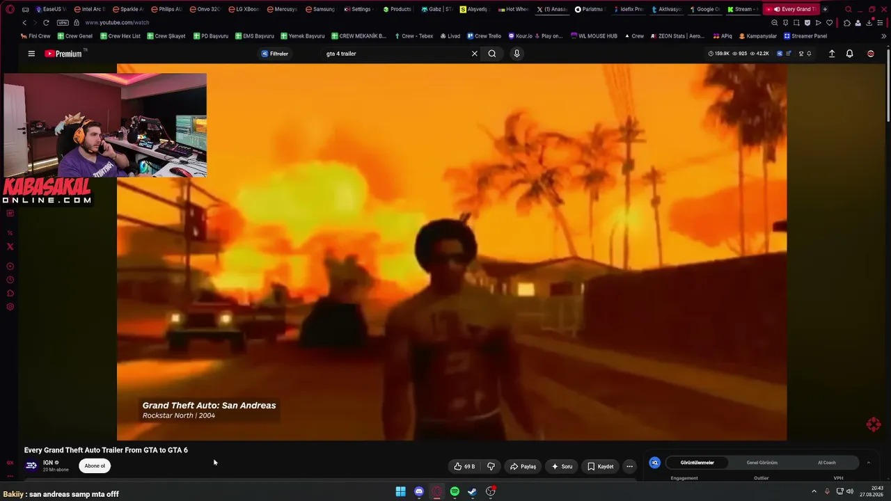
Task: Open browser downloads icon
Action: (869, 22)
